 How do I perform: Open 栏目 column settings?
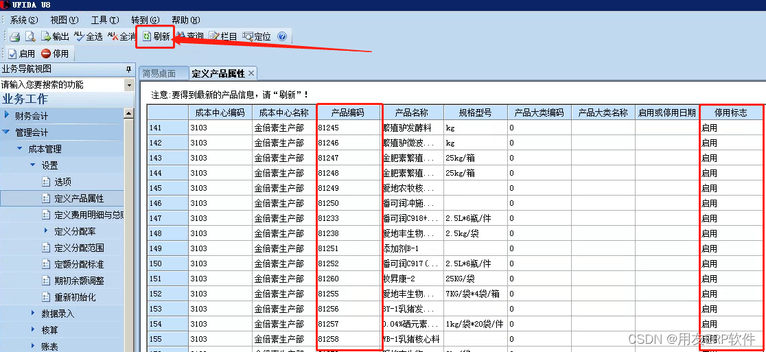coord(223,36)
